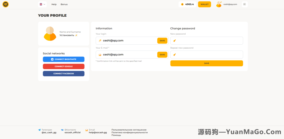Open the Помощь footer link
The height and width of the screenshot is (139, 284).
(x=116, y=135)
